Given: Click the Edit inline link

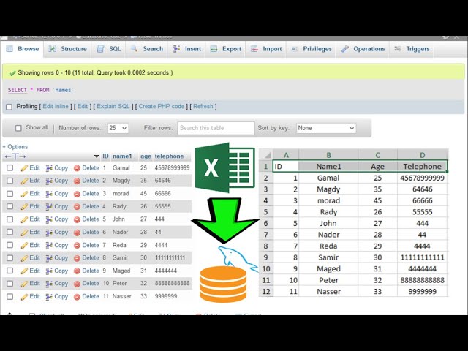Looking at the screenshot, I should pos(56,106).
